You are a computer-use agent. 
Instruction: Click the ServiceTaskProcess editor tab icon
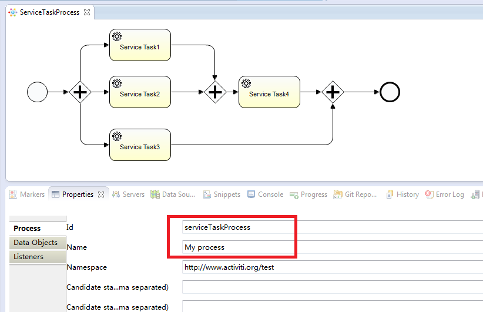tap(12, 12)
